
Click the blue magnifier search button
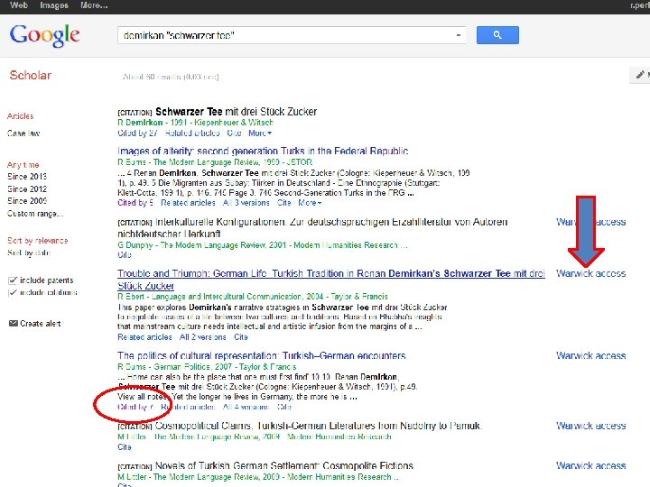click(497, 35)
